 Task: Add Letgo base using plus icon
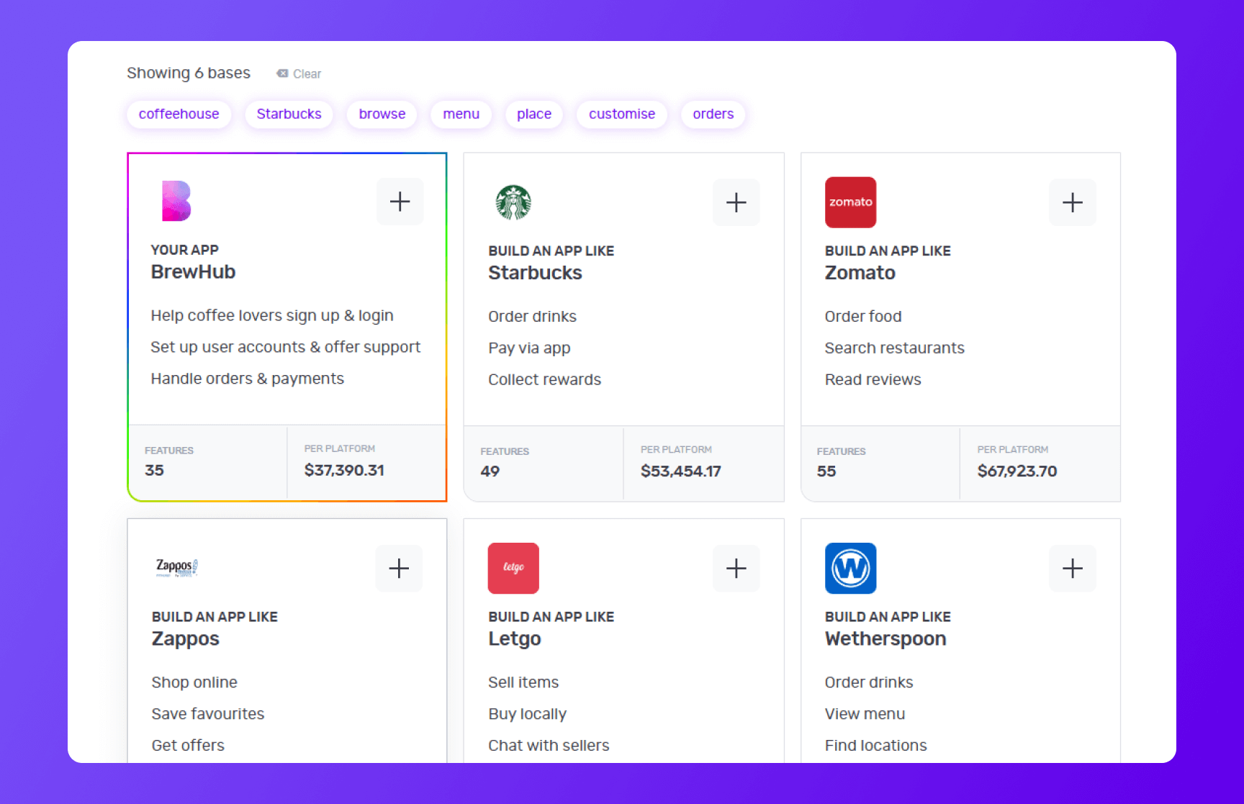(x=736, y=569)
